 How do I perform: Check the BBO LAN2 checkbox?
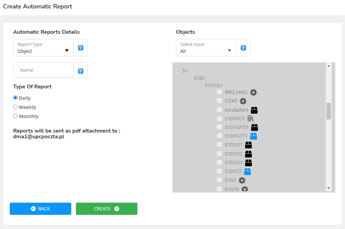coord(219,92)
